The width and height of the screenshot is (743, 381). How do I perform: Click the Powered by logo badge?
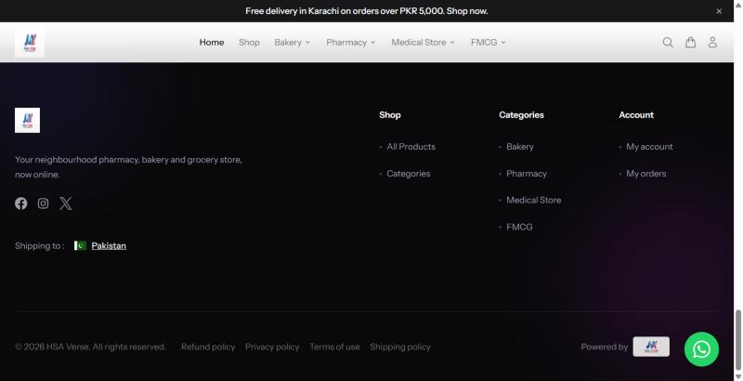[651, 347]
